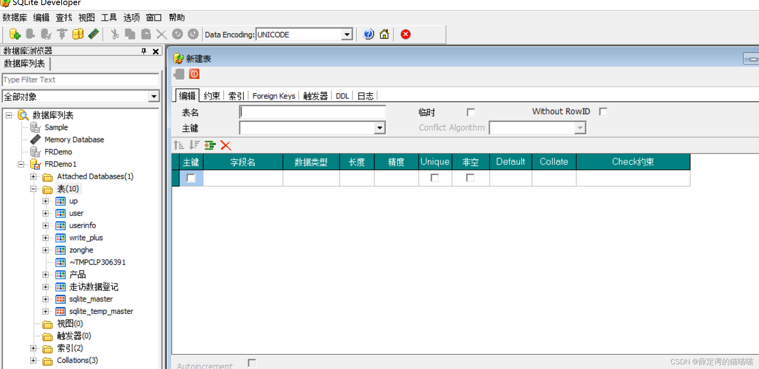The image size is (759, 369).
Task: Select the Memory Database node
Action: point(74,139)
